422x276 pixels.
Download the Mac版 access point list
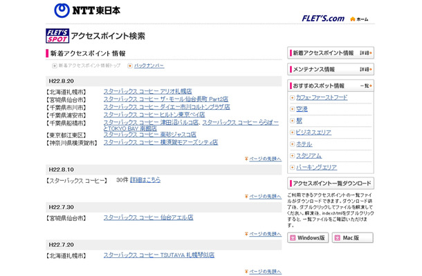(x=353, y=238)
